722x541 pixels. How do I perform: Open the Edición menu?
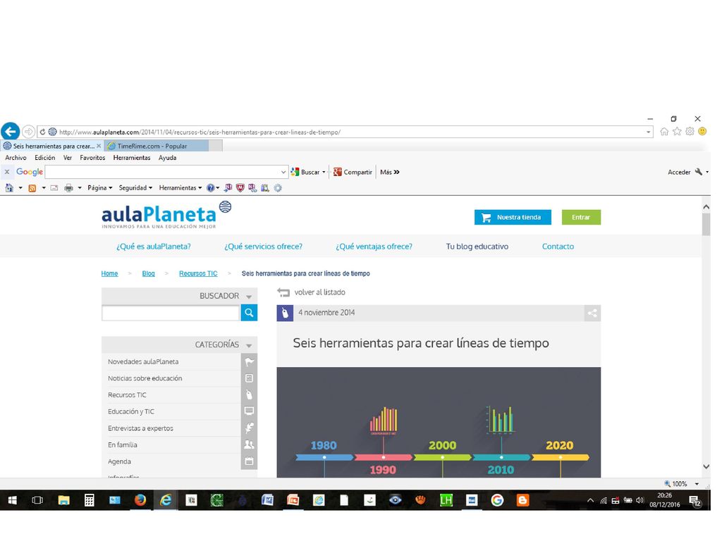(x=44, y=157)
